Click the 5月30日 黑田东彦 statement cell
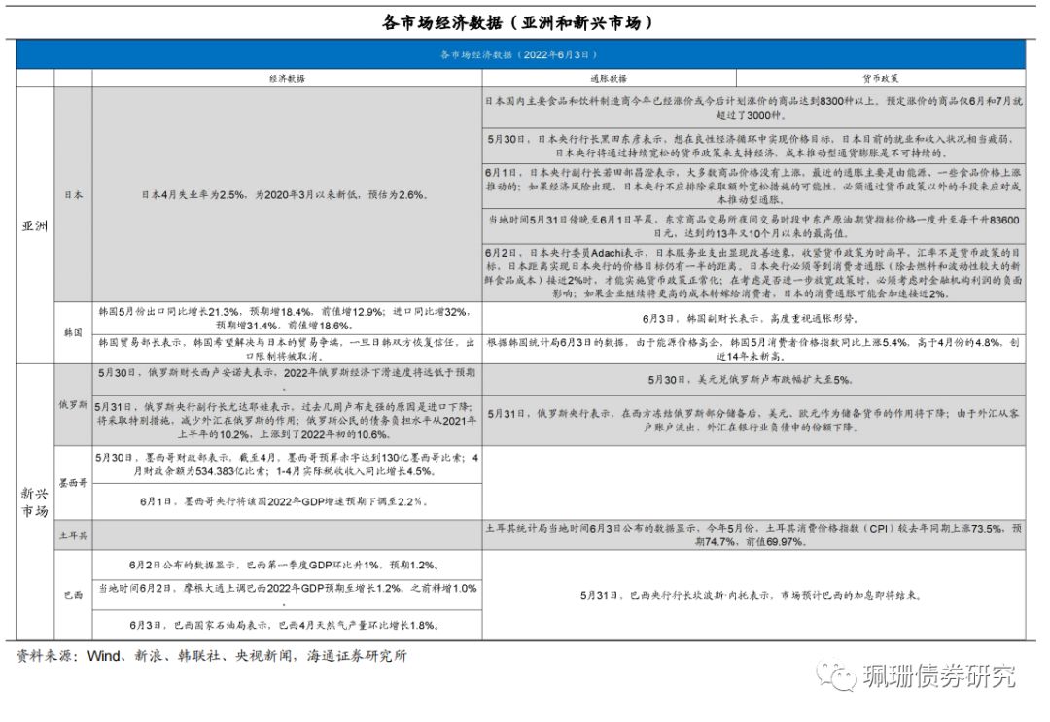 754,146
